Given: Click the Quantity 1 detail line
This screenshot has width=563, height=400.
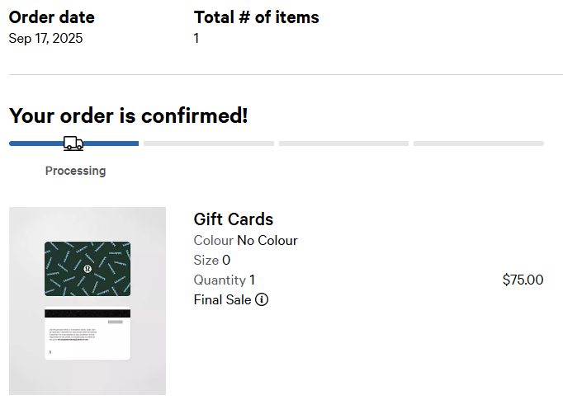Looking at the screenshot, I should tap(224, 280).
